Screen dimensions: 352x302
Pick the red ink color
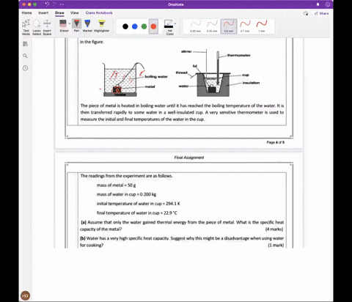point(153,26)
